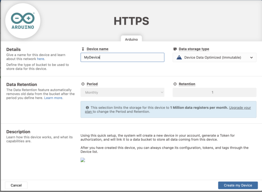
Task: Follow the 'Learn more' data retention link
Action: [x=53, y=98]
